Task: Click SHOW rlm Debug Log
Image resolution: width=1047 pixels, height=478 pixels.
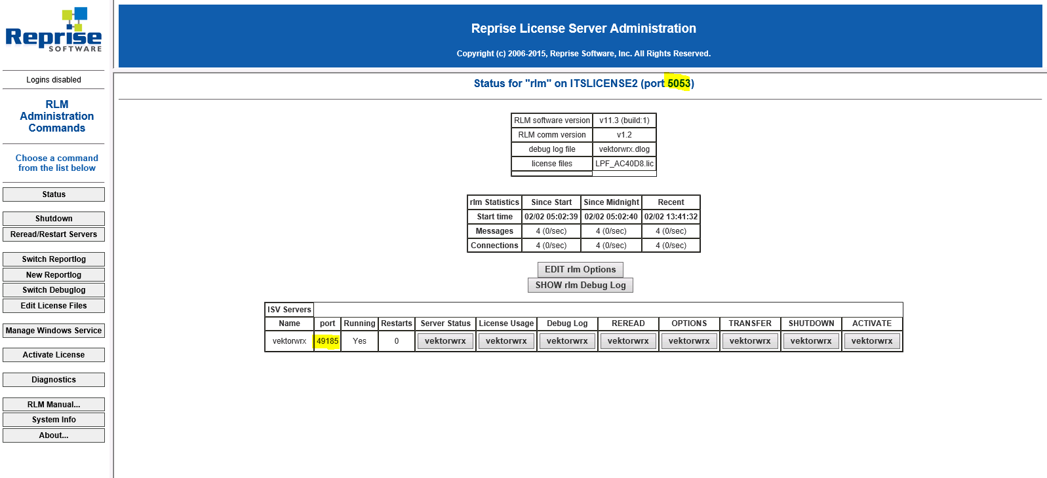Action: (x=580, y=285)
